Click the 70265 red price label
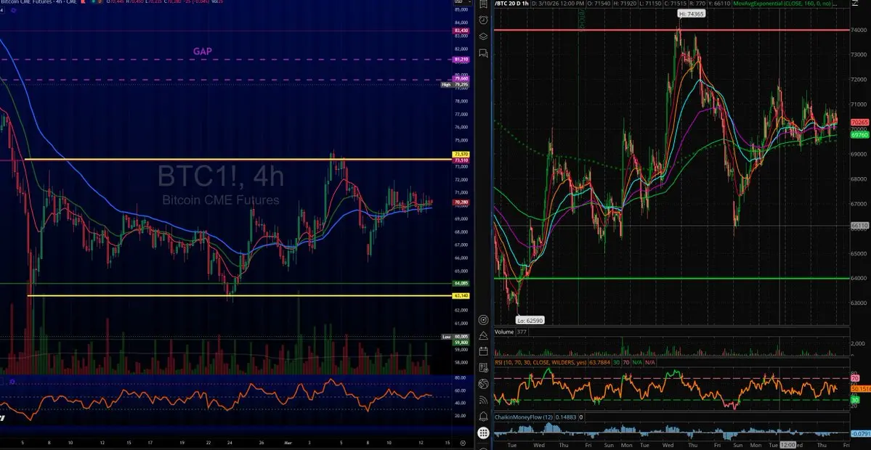 (859, 122)
